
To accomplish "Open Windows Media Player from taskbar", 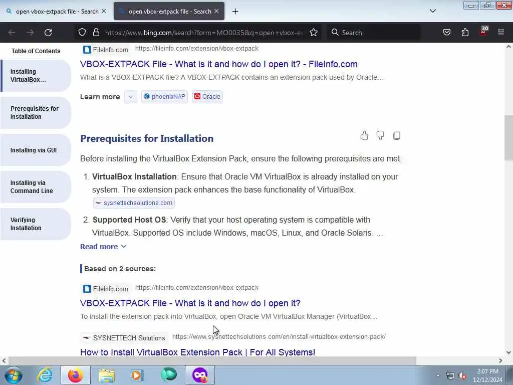I will click(137, 375).
